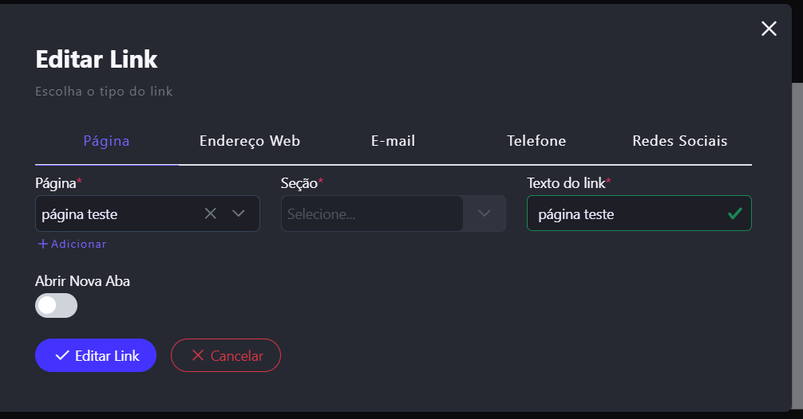The image size is (803, 419).
Task: Open the Seção 'Selecione...' combo box
Action: pos(372,213)
